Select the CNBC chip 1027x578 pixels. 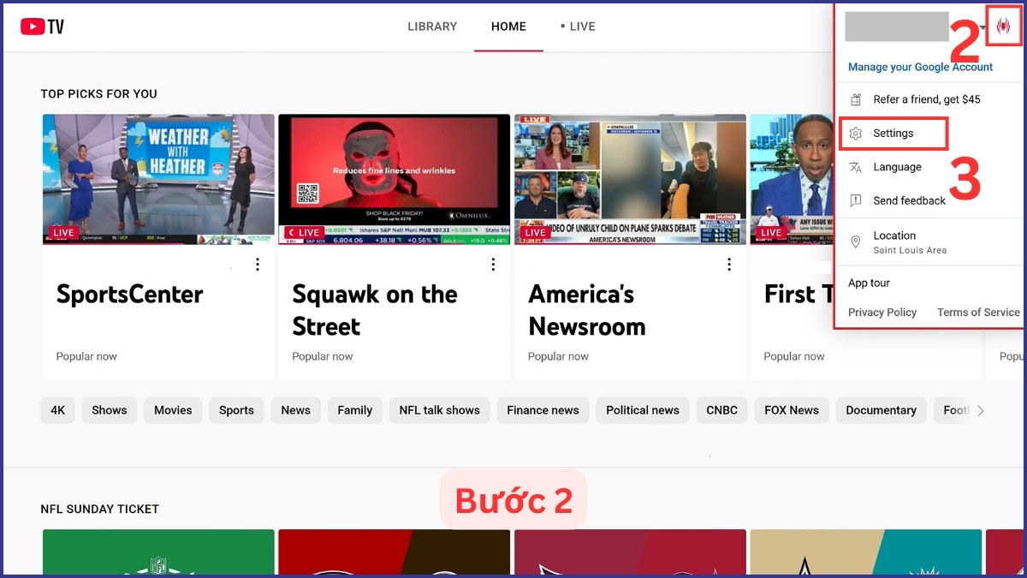pyautogui.click(x=722, y=410)
